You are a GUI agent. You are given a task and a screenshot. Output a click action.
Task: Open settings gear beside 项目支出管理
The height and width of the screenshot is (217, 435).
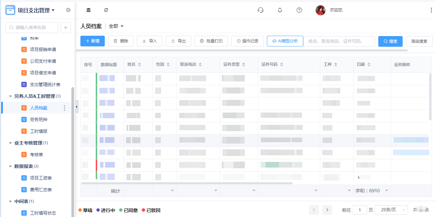[x=68, y=10]
